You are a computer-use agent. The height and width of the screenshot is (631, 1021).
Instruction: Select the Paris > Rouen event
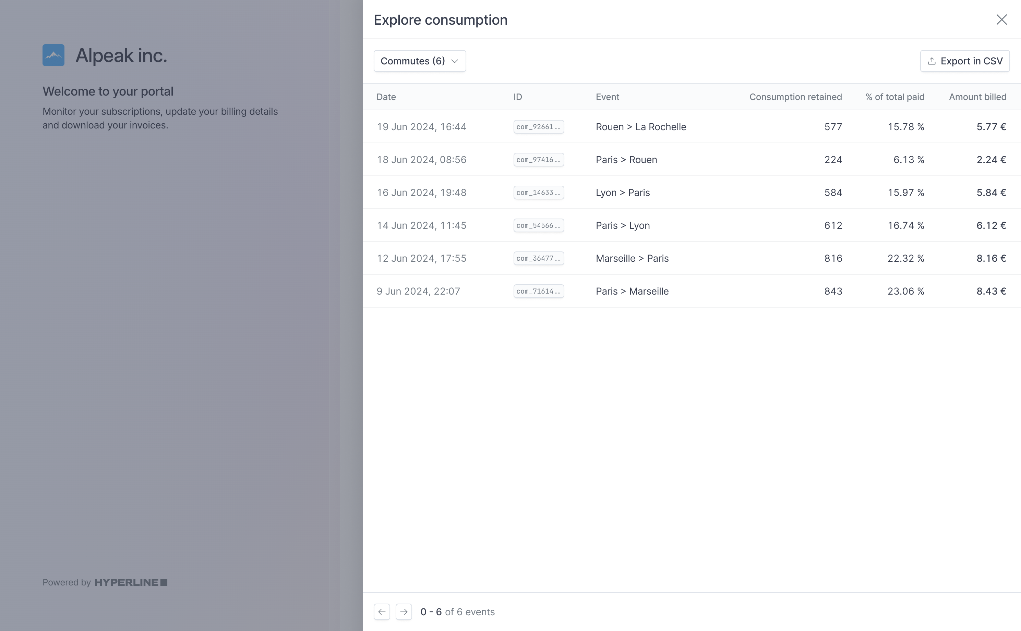626,159
